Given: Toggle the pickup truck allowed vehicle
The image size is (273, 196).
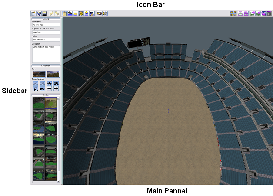Looking at the screenshot, I should coord(49,84).
